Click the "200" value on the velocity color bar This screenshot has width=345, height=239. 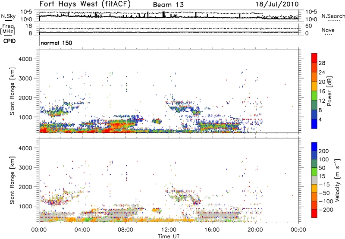[324, 151]
